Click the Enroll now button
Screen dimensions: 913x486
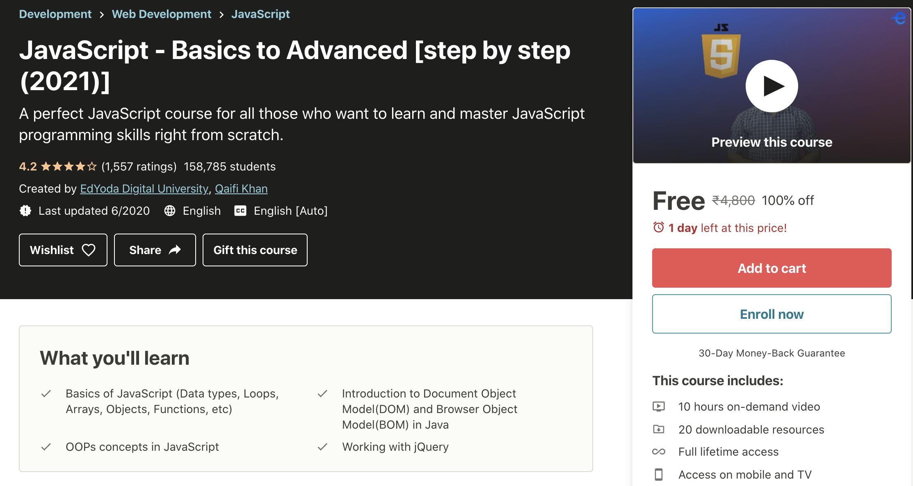coord(771,314)
